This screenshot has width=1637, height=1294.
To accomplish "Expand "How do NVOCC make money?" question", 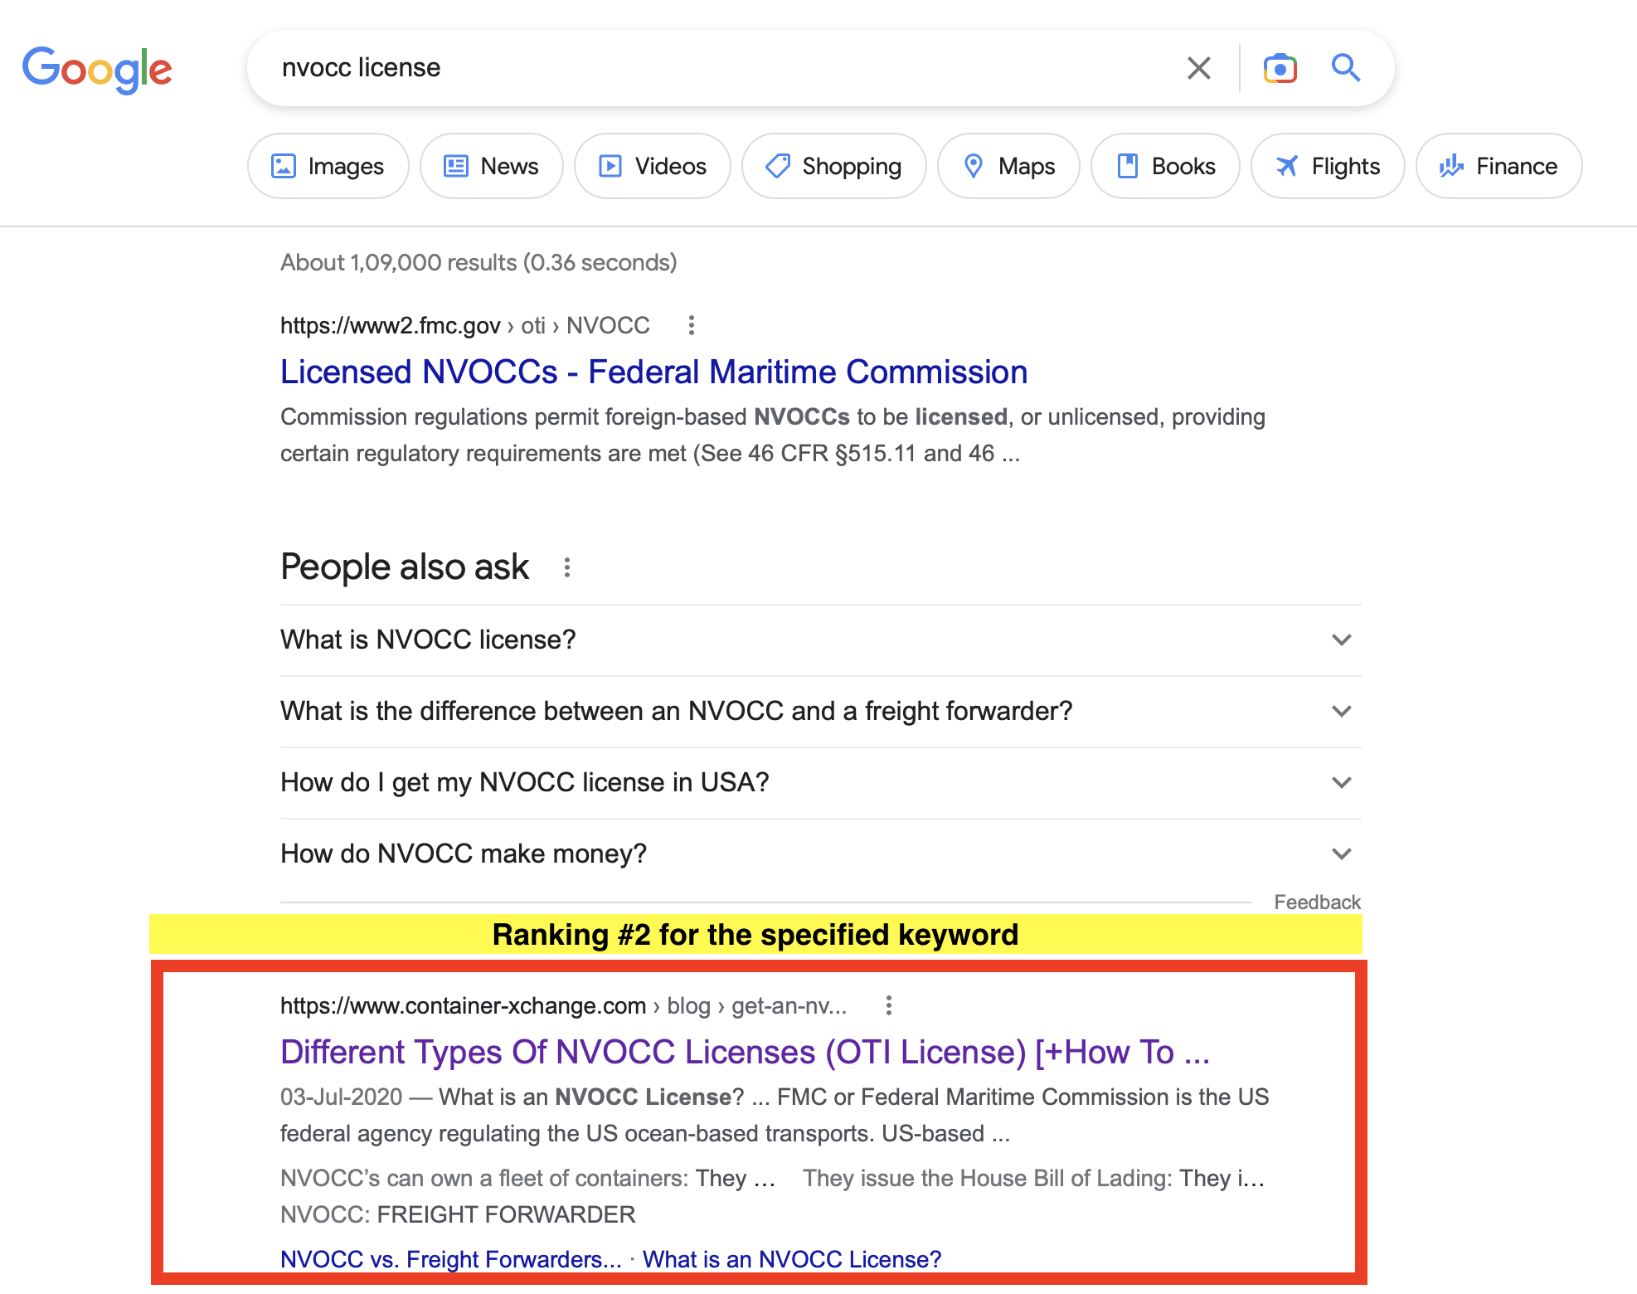I will pos(1341,854).
